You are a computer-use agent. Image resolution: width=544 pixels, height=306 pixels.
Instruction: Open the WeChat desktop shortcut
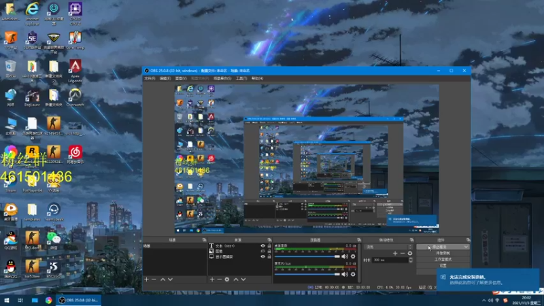tap(54, 241)
